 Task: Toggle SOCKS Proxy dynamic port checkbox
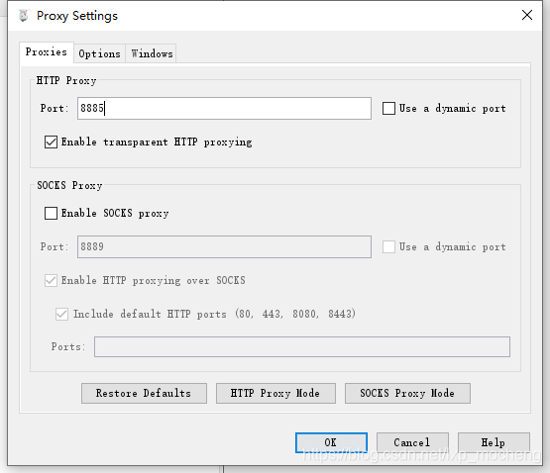click(x=388, y=246)
